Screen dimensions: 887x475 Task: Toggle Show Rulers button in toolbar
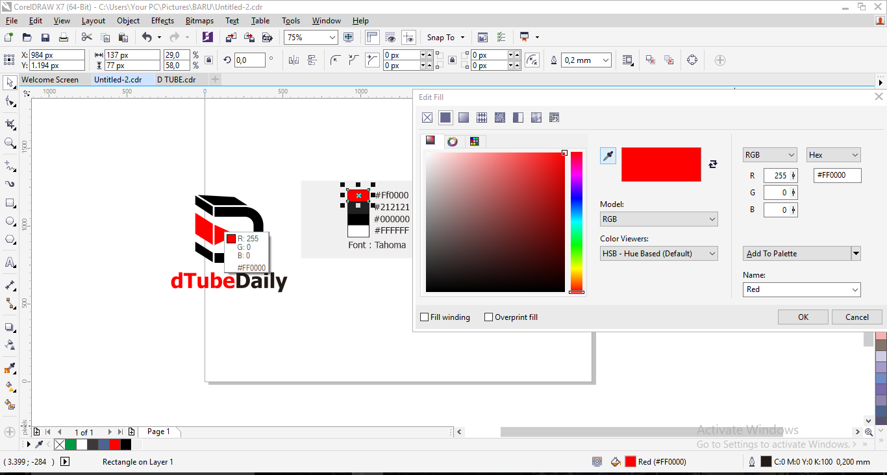372,38
